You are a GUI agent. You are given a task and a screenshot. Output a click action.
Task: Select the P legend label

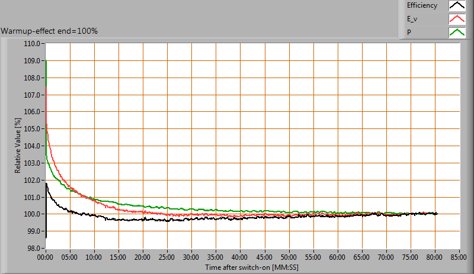[x=409, y=33]
